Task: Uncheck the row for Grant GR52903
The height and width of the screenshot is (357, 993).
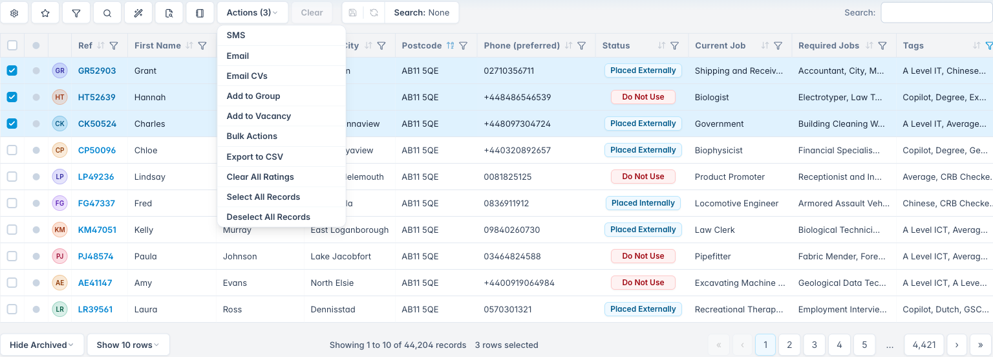Action: 12,70
